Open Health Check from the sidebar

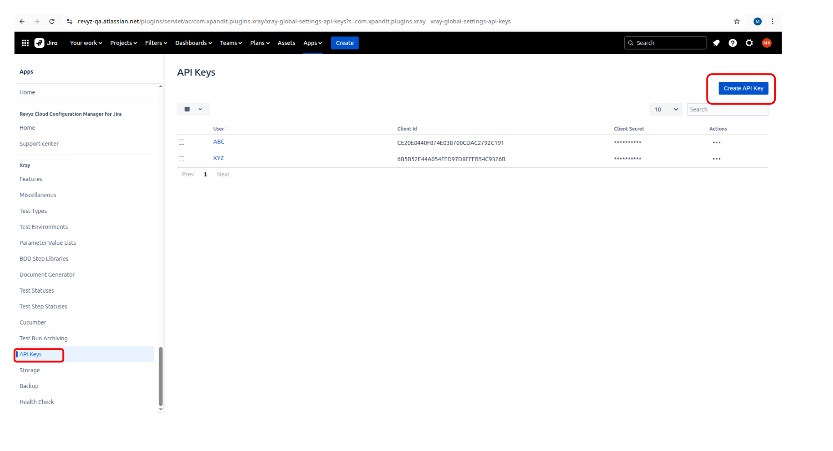pyautogui.click(x=36, y=402)
